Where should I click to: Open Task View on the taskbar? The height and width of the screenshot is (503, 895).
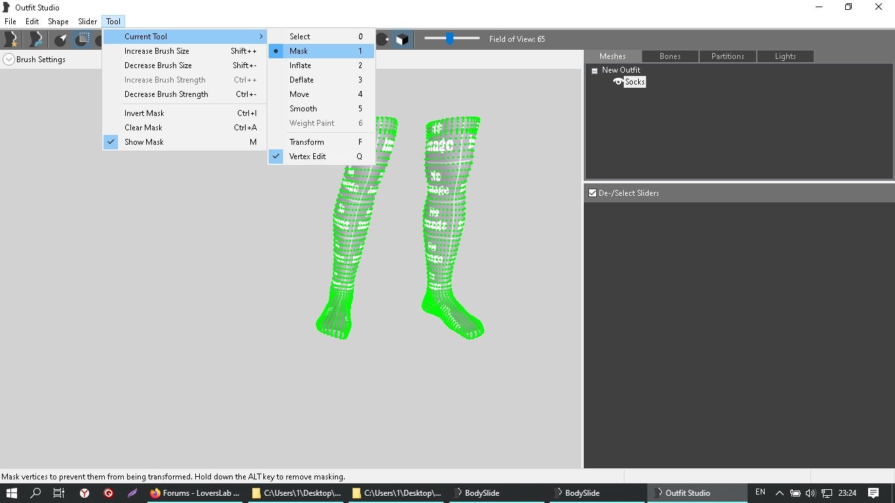point(59,493)
